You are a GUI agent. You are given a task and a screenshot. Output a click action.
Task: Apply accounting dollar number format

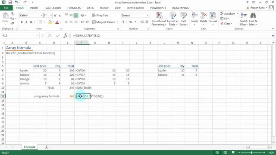[123, 22]
